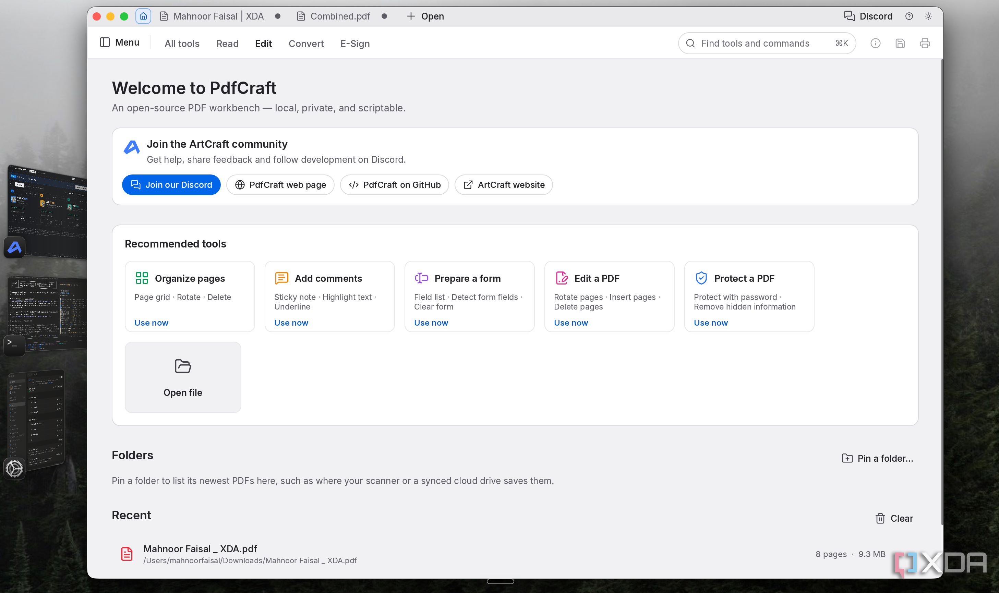Clear the Recent files list
The width and height of the screenshot is (999, 593).
point(894,518)
